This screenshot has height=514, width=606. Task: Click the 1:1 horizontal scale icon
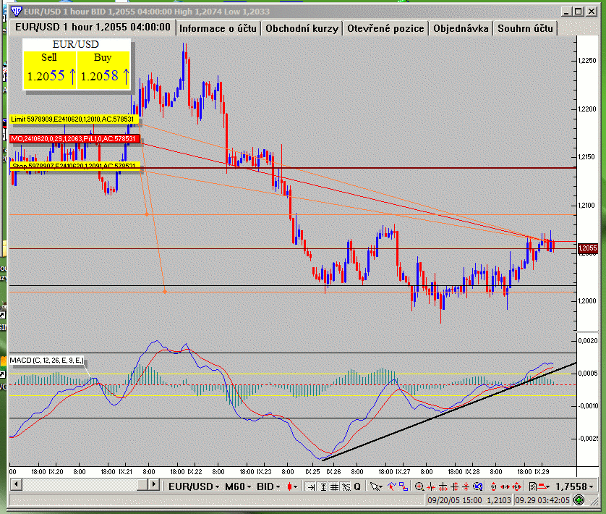pyautogui.click(x=505, y=486)
